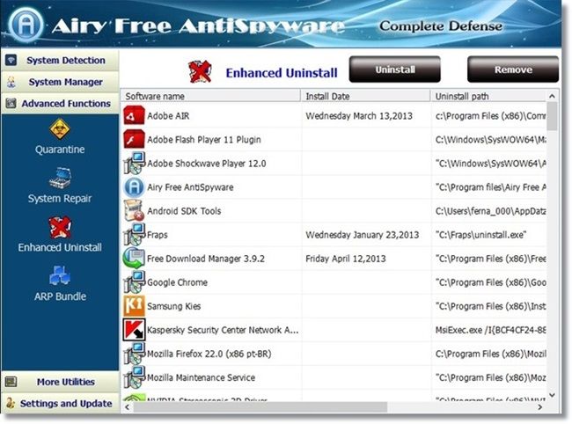This screenshot has height=424, width=572.
Task: Click the Adobe AIR program icon
Action: coord(134,115)
